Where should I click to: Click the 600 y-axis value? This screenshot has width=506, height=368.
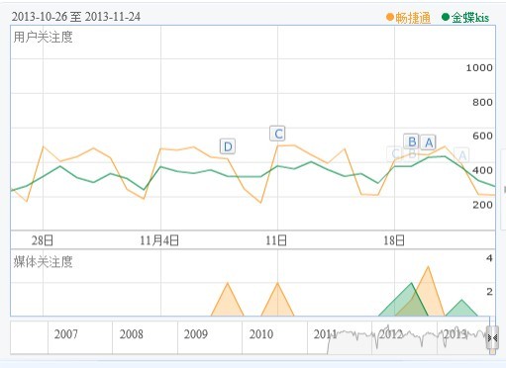tap(482, 136)
